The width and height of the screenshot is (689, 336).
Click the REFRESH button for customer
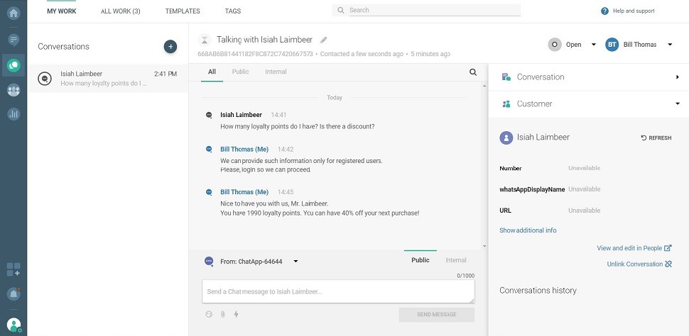tap(656, 138)
